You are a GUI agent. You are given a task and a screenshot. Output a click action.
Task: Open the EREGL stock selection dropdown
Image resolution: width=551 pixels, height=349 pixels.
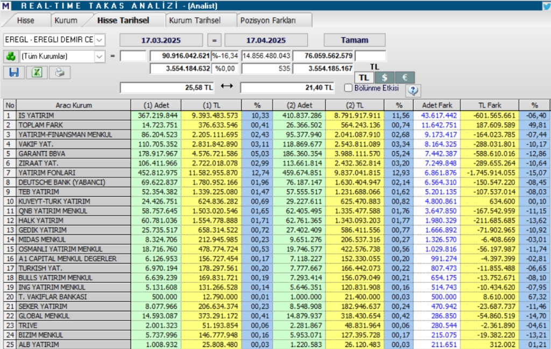pyautogui.click(x=100, y=40)
